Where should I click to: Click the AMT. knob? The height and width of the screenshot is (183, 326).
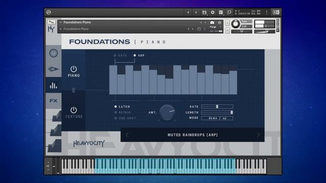tap(167, 112)
